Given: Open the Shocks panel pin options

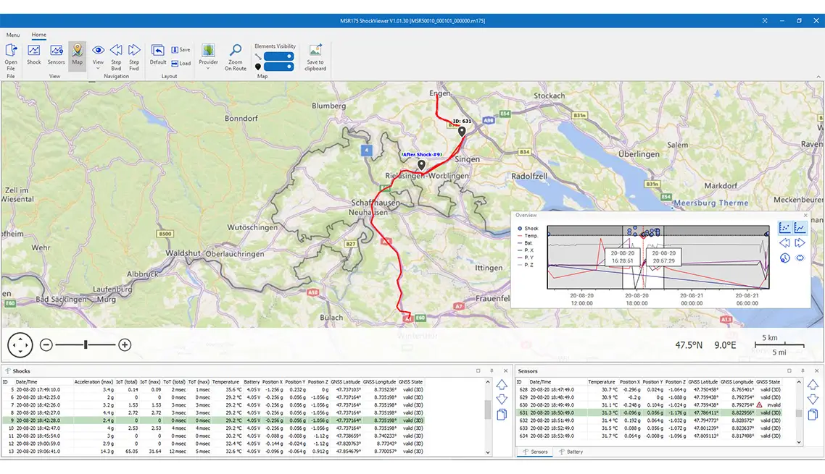Looking at the screenshot, I should [491, 371].
